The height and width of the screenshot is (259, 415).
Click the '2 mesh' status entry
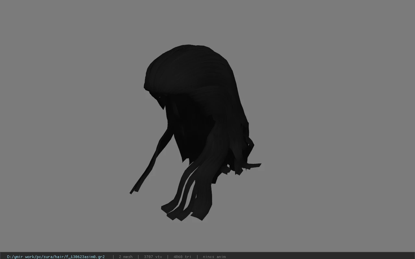125,257
